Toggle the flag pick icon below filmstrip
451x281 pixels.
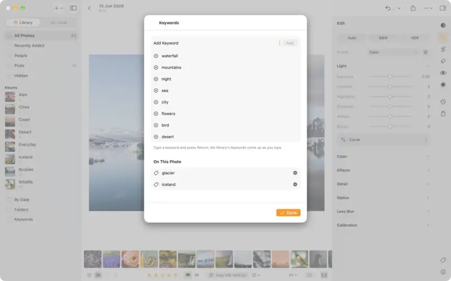pos(188,275)
